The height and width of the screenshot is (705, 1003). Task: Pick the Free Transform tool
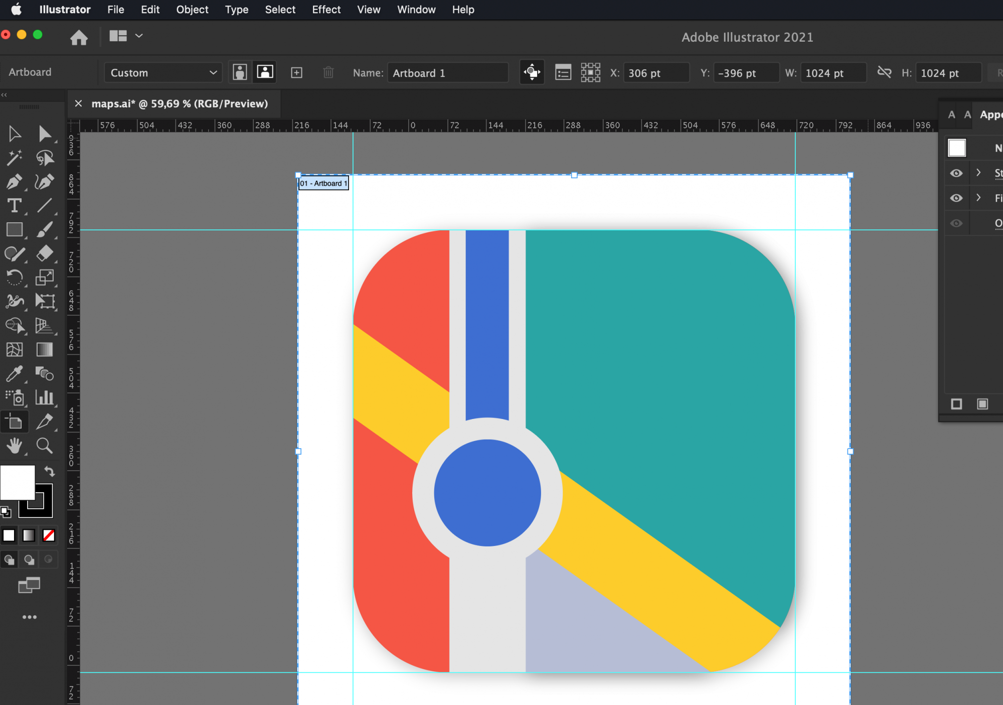tap(45, 302)
